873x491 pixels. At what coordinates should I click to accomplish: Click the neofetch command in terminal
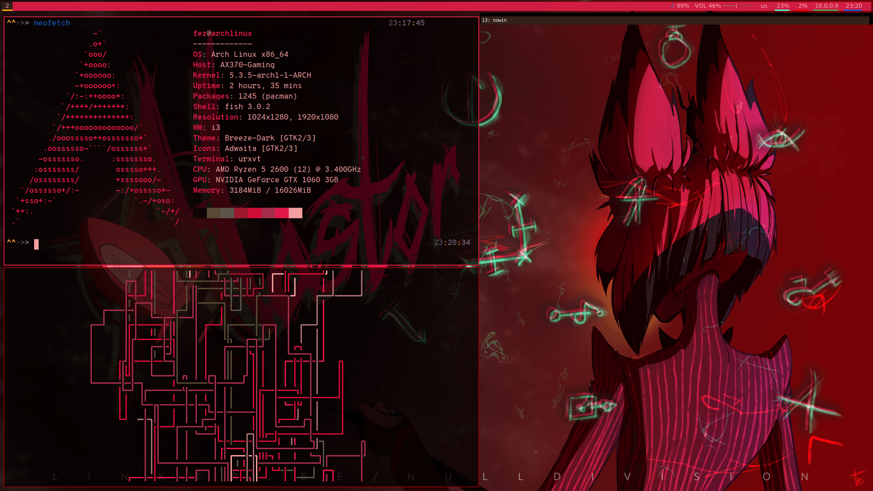point(52,22)
